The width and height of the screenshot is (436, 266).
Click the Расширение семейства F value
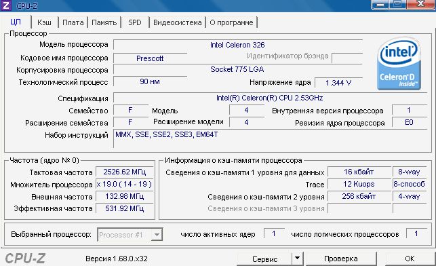pyautogui.click(x=130, y=122)
